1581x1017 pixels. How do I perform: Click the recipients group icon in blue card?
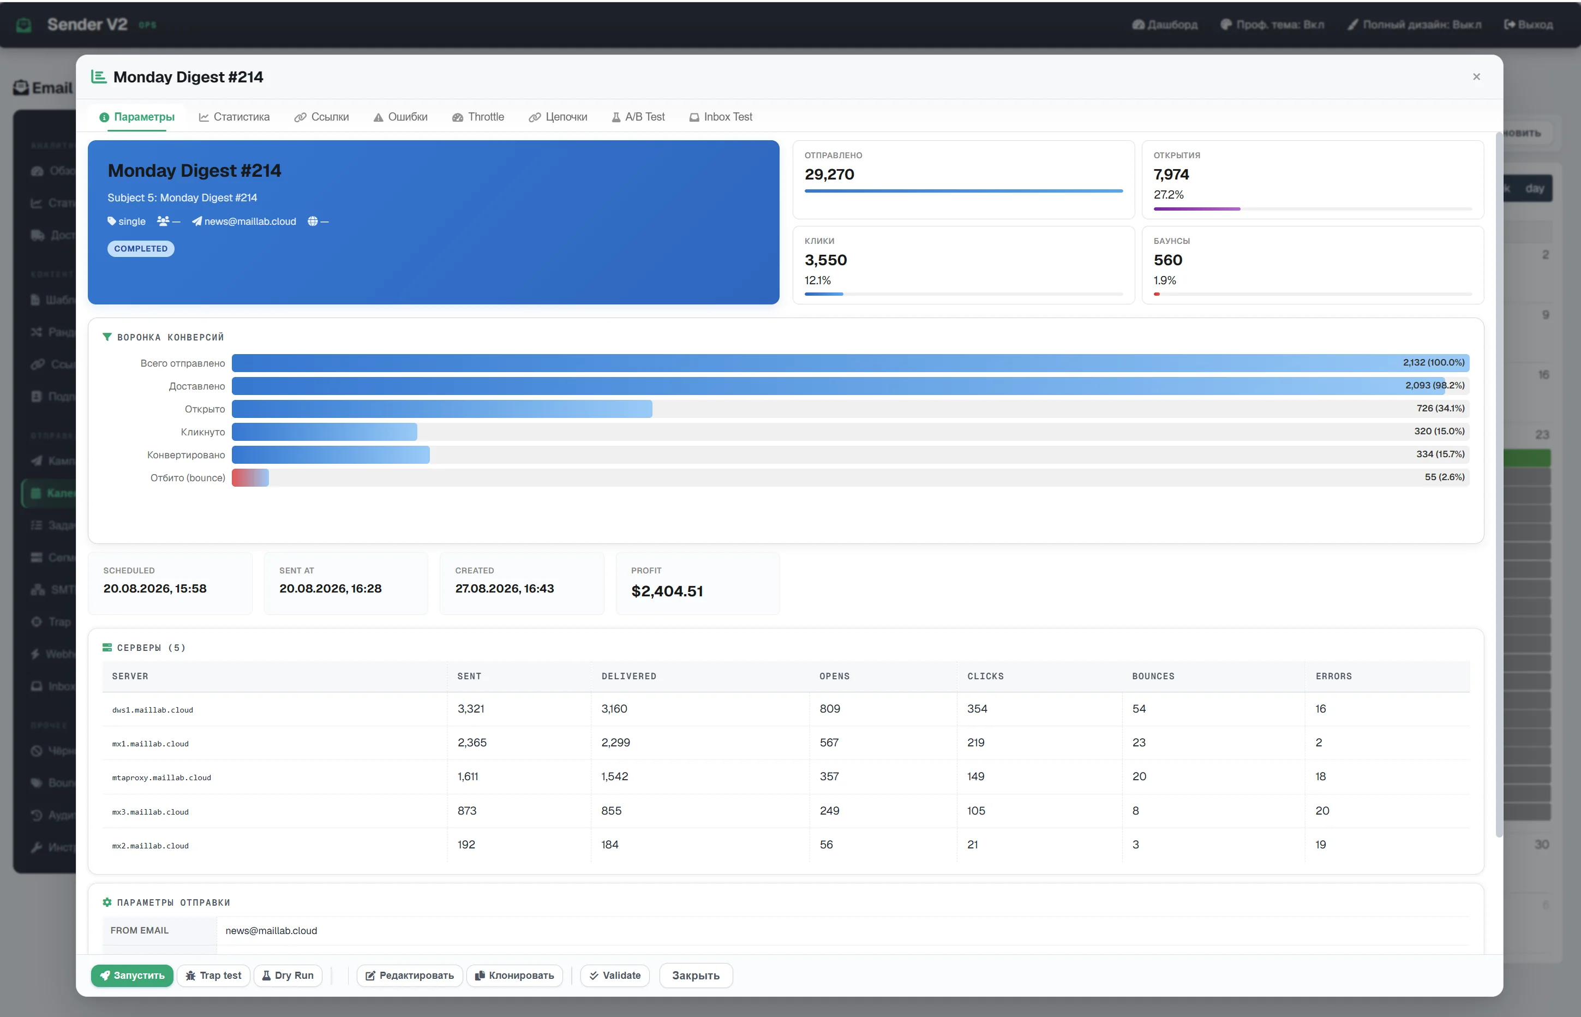tap(163, 221)
